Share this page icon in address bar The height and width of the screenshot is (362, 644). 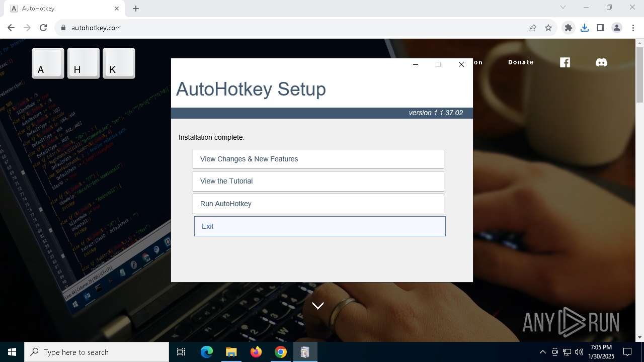click(x=532, y=28)
